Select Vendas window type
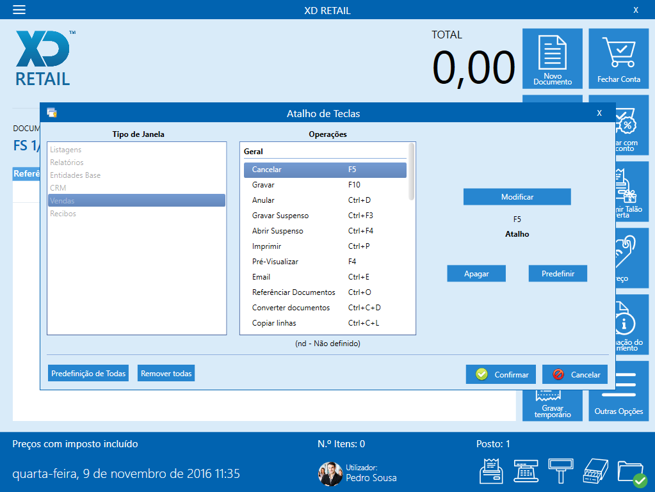This screenshot has width=655, height=492. pos(136,200)
